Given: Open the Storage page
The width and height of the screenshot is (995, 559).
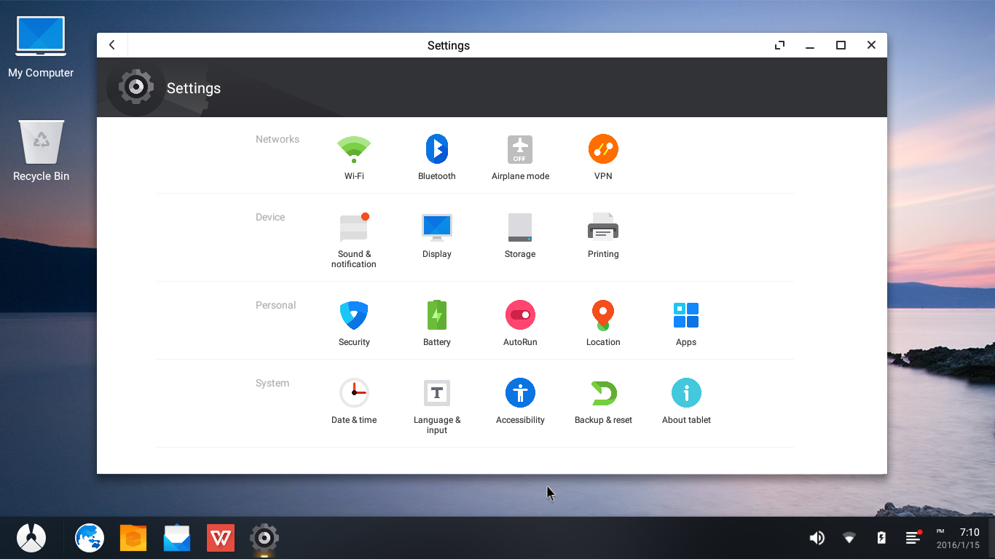Looking at the screenshot, I should click(x=520, y=233).
